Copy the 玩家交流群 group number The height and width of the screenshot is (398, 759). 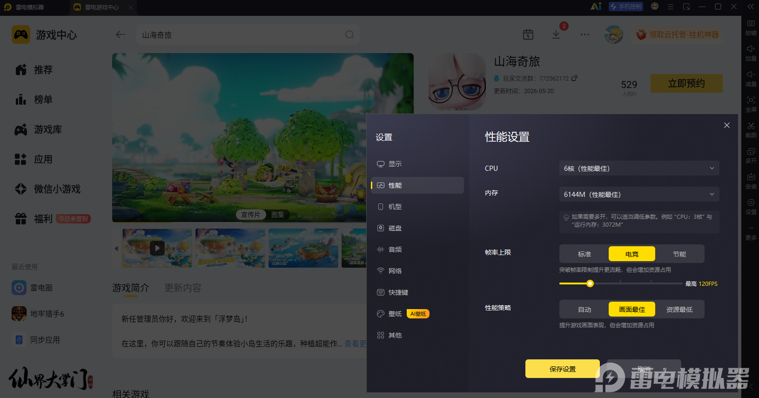(x=574, y=78)
